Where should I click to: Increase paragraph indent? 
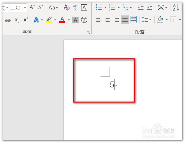pos(149,7)
